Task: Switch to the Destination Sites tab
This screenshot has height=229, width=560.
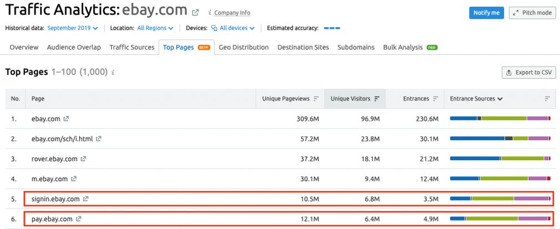Action: click(x=303, y=48)
